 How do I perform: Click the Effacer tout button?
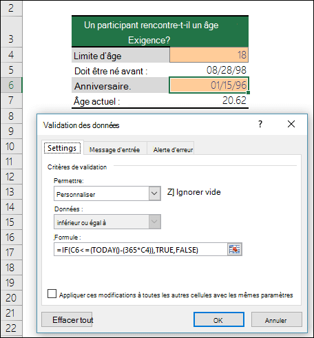pos(67,319)
